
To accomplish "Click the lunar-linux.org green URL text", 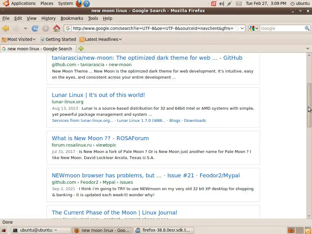I will pos(67,102).
